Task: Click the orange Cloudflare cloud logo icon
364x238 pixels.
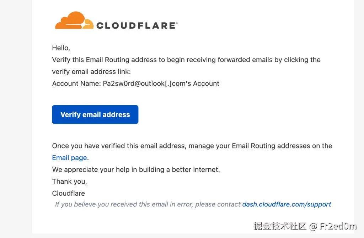Action: point(70,20)
